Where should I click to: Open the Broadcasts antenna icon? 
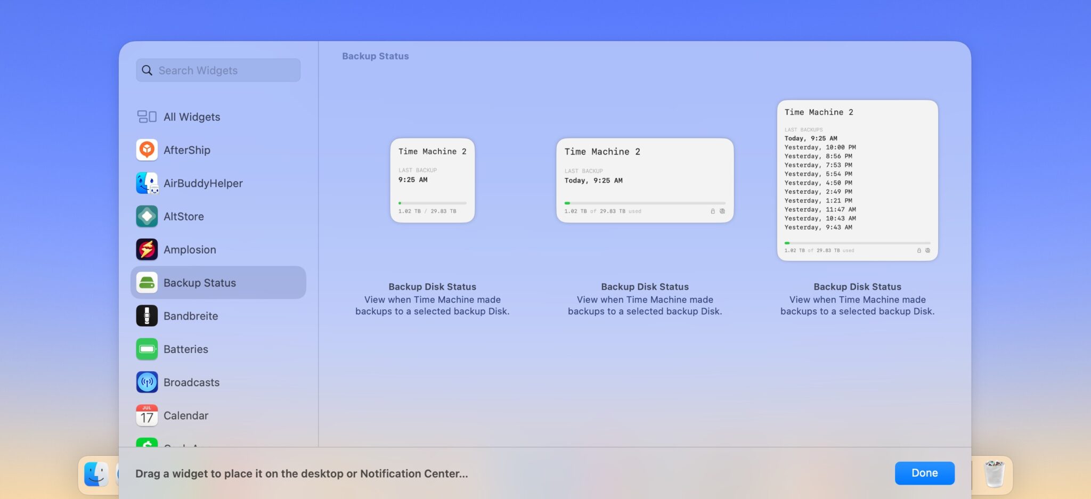(146, 382)
